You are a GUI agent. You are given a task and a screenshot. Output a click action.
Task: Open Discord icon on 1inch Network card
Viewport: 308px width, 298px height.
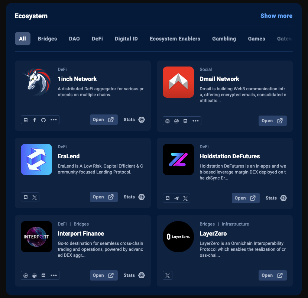tap(26, 120)
